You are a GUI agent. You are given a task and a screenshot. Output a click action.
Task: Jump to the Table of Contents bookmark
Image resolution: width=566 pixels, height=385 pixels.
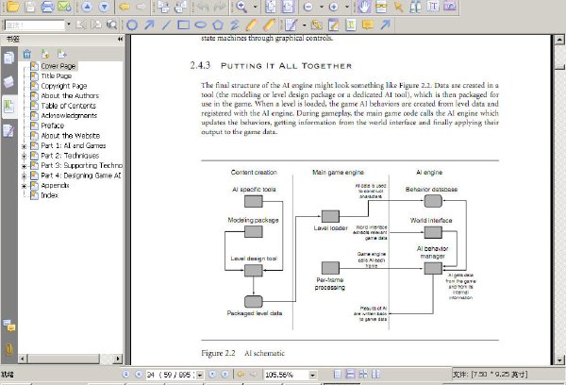tap(69, 106)
